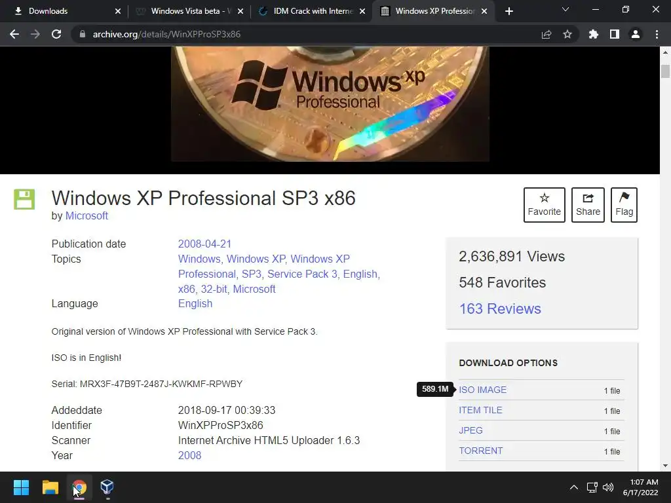The width and height of the screenshot is (671, 503).
Task: Click the scrollbar up arrow
Action: (x=666, y=52)
